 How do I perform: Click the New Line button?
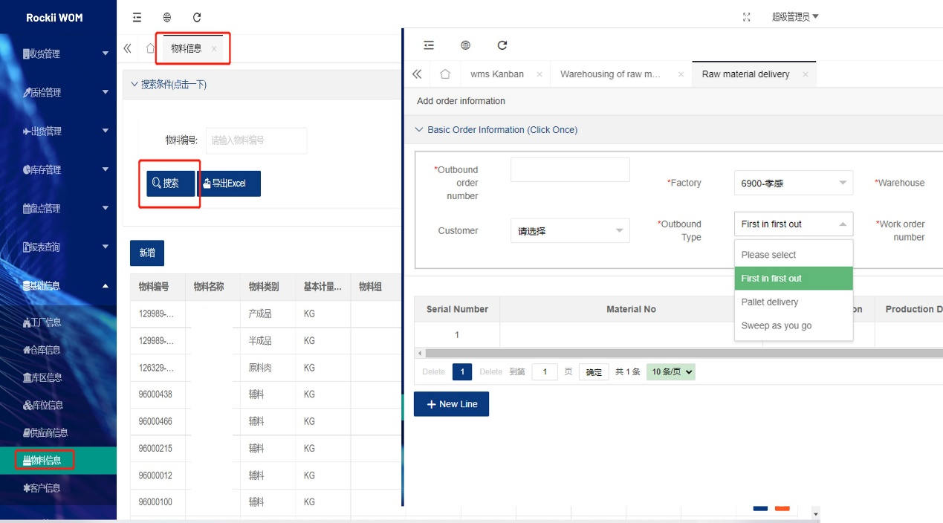(x=451, y=404)
